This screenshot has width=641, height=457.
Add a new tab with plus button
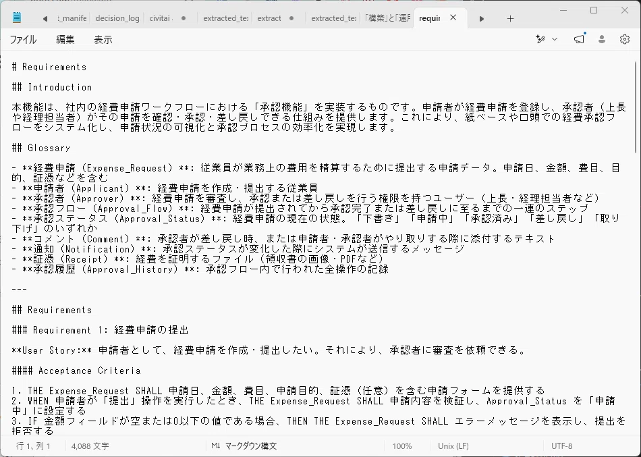click(x=510, y=18)
